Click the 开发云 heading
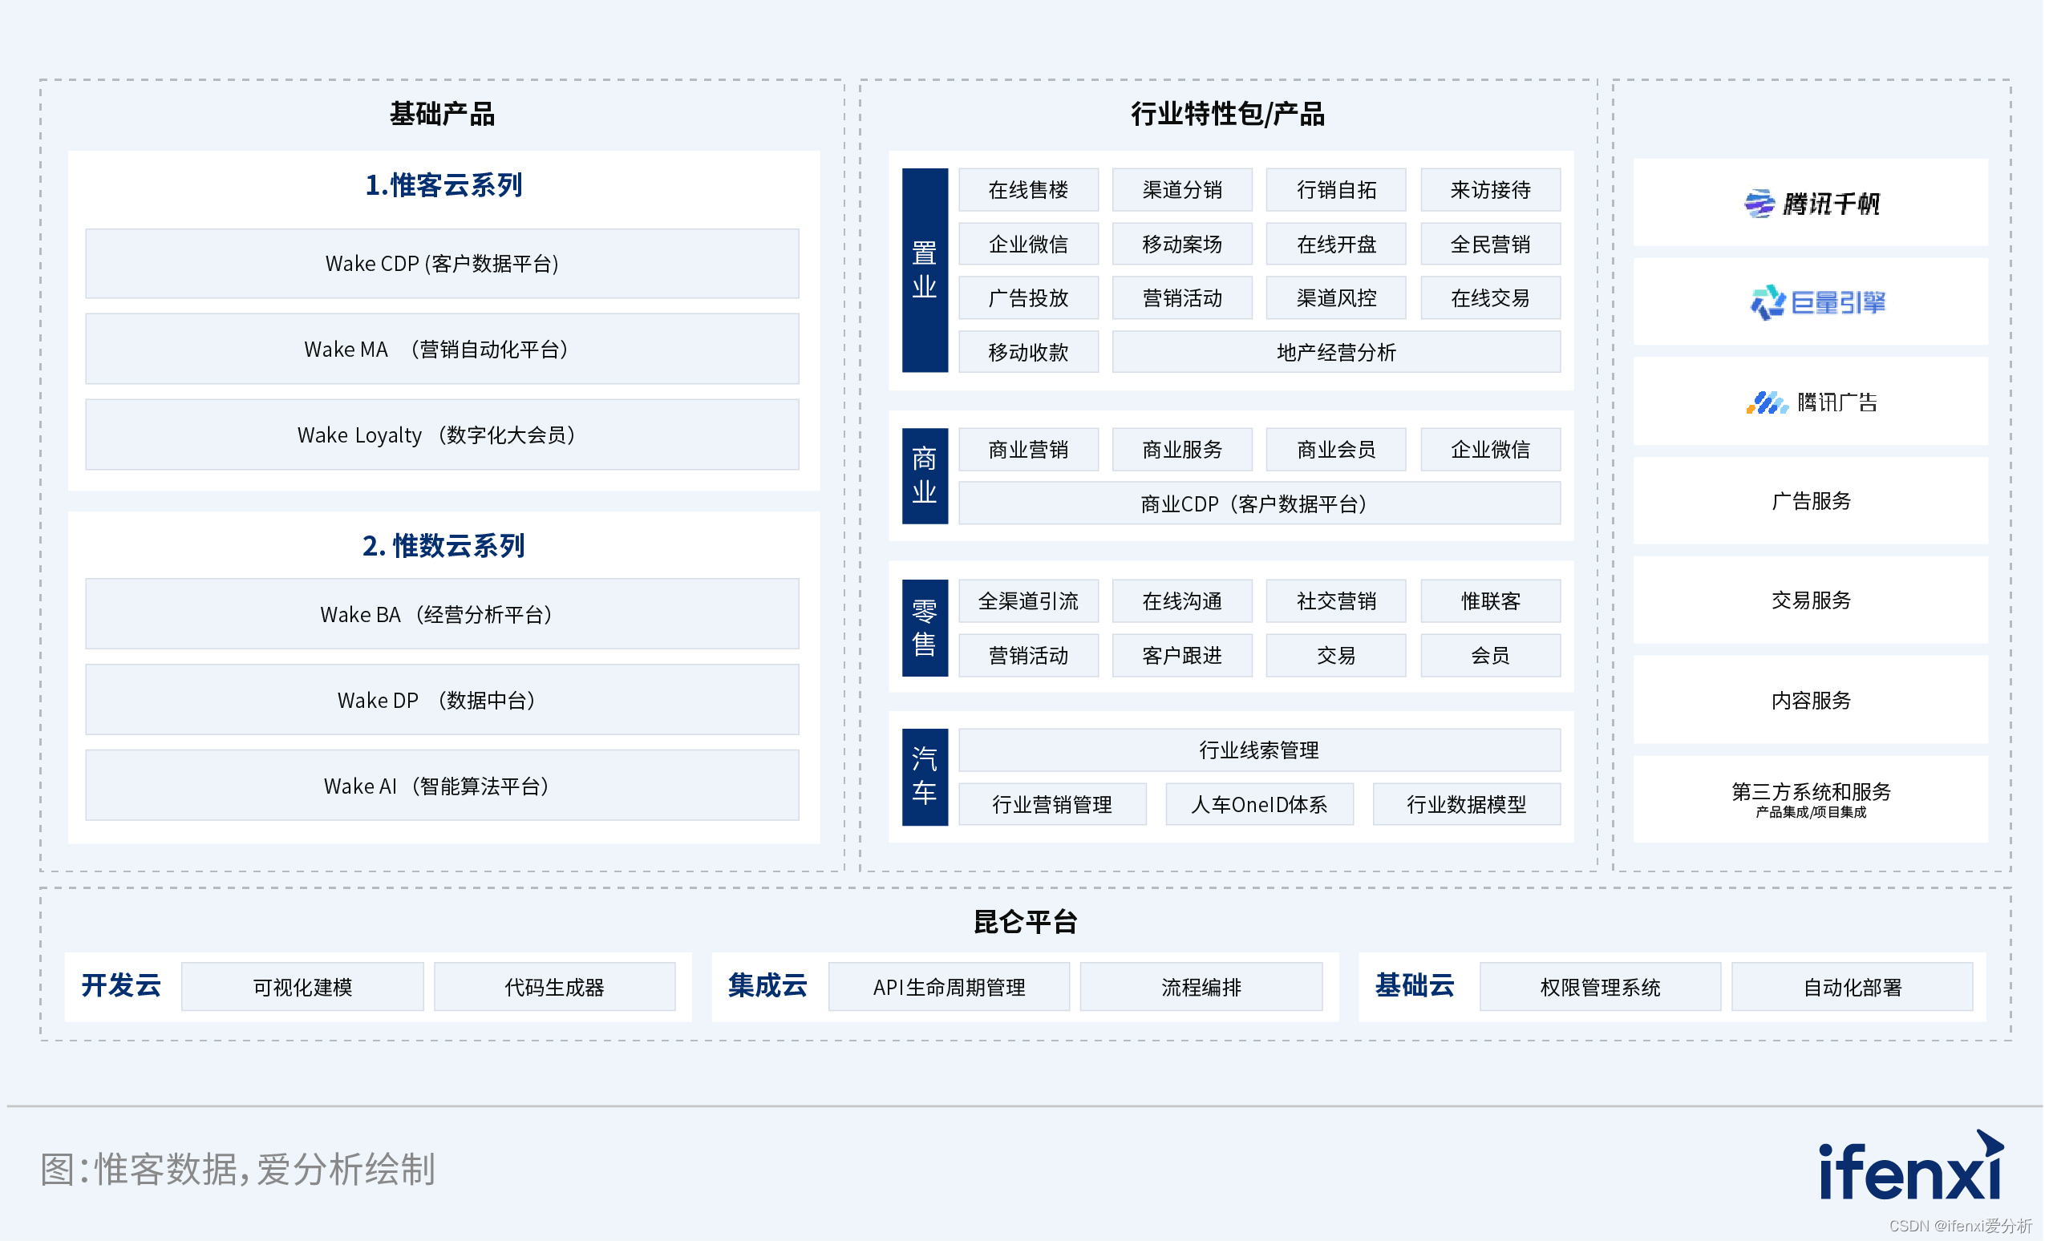This screenshot has height=1241, width=2045. tap(121, 985)
